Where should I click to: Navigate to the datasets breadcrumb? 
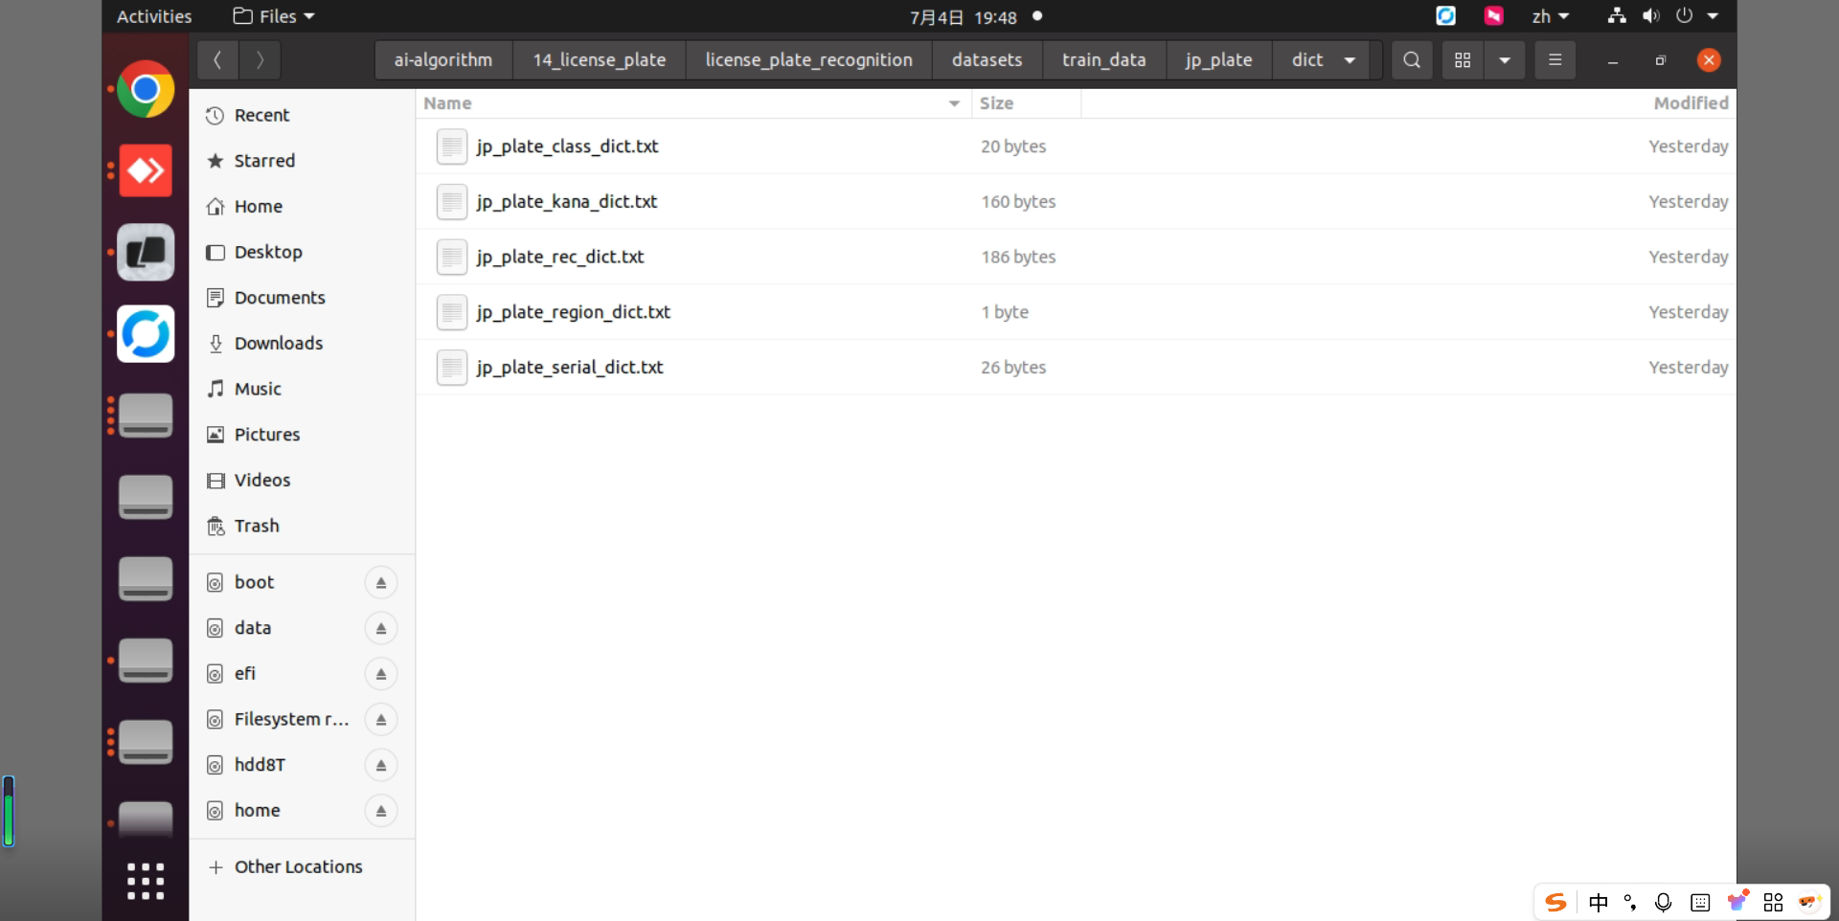click(x=987, y=60)
